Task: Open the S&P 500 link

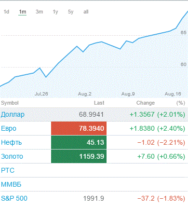Action: click(14, 198)
